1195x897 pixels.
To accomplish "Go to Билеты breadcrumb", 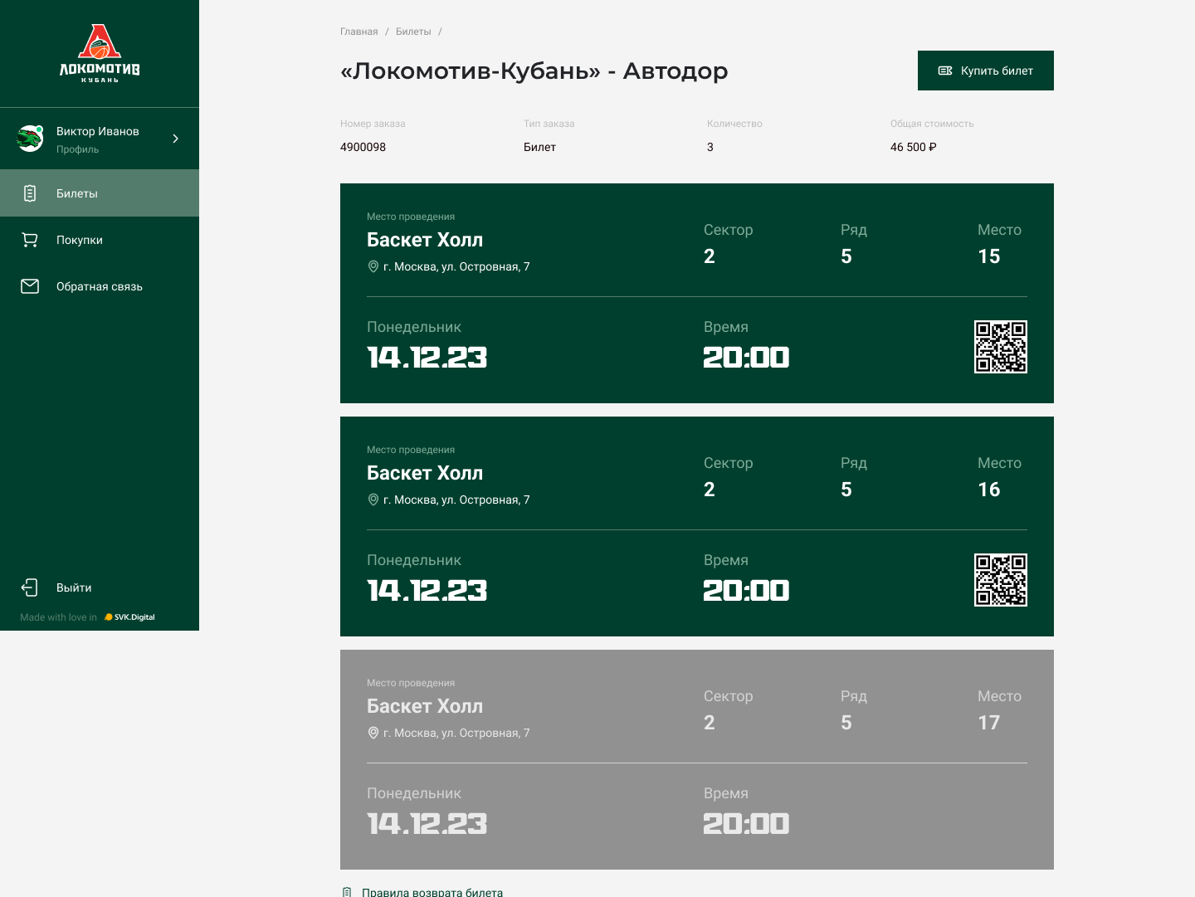I will [x=413, y=32].
